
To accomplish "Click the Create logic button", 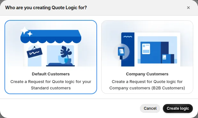I will 178,108.
